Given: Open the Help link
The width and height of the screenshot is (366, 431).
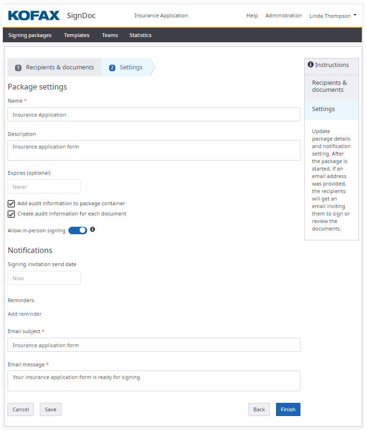Looking at the screenshot, I should 252,15.
